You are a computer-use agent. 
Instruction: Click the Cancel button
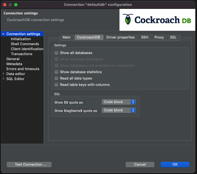pyautogui.click(x=140, y=165)
